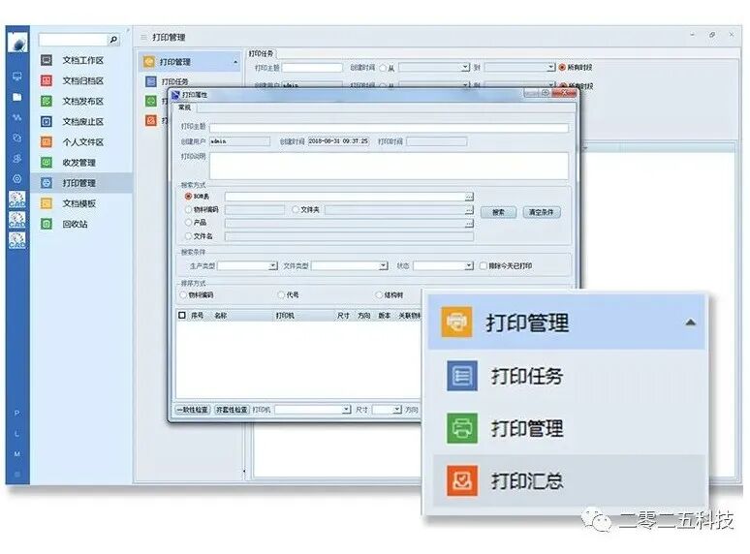Select the 文件名 radio button
Image resolution: width=750 pixels, height=554 pixels.
188,236
